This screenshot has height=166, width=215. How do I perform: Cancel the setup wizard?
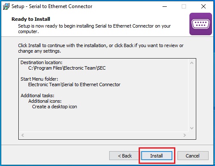(x=193, y=156)
